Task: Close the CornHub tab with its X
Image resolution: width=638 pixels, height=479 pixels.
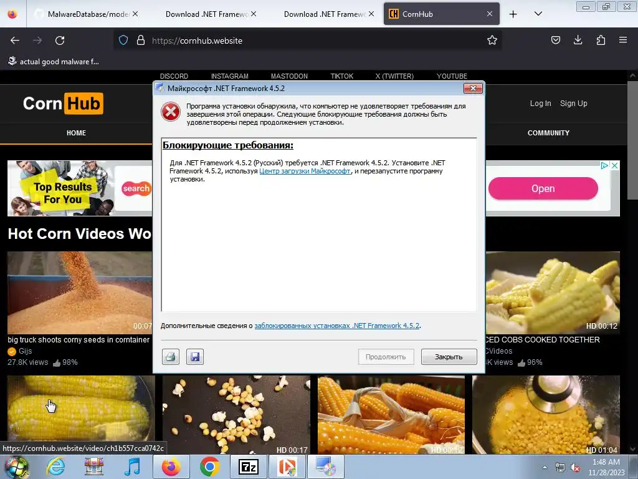Action: pos(490,14)
